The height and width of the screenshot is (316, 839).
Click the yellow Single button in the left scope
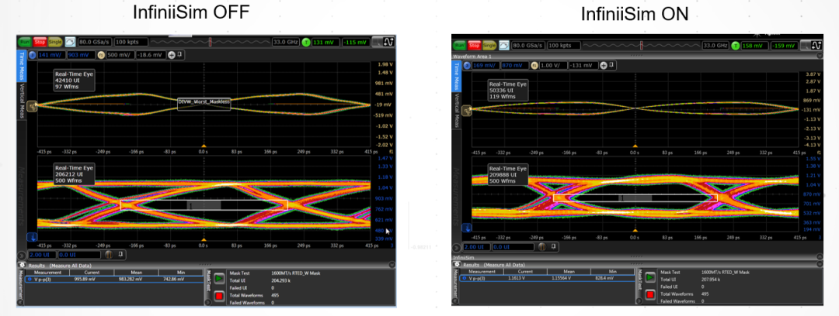[56, 42]
